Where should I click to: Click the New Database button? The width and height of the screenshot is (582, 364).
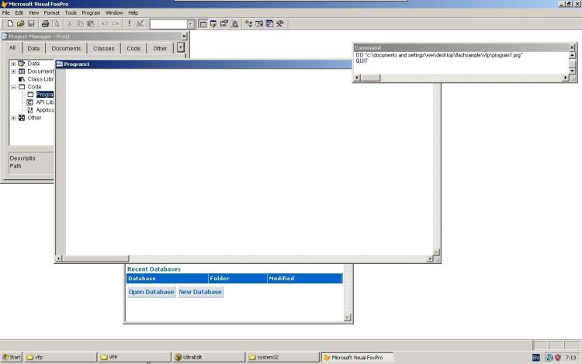(200, 292)
